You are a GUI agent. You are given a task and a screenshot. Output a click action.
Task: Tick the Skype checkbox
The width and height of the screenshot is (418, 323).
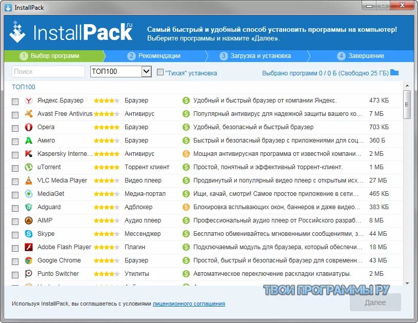tap(15, 235)
